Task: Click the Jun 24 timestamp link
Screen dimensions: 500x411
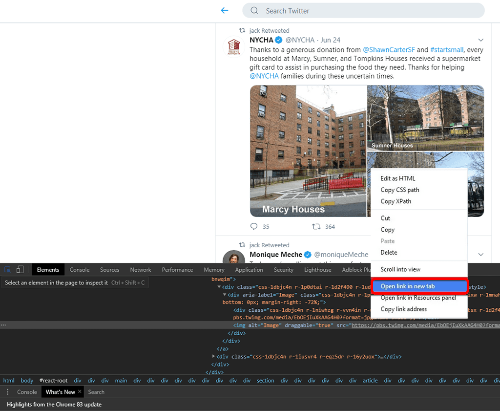Action: 331,40
